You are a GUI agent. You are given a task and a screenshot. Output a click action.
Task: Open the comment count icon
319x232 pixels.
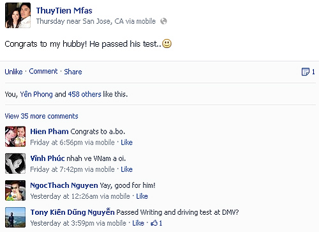(306, 72)
